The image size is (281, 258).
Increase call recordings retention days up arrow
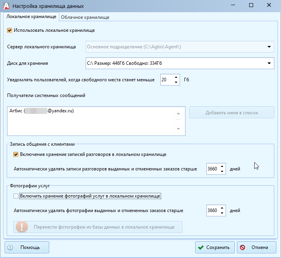pos(222,167)
